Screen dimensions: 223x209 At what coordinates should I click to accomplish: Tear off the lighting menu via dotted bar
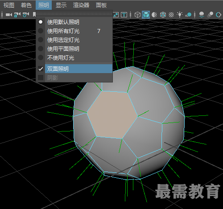pyautogui.click(x=74, y=14)
